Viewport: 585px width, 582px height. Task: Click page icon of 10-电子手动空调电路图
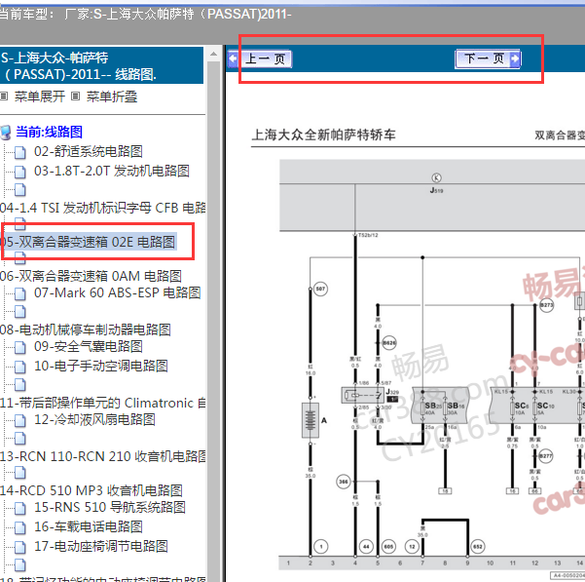(x=20, y=367)
